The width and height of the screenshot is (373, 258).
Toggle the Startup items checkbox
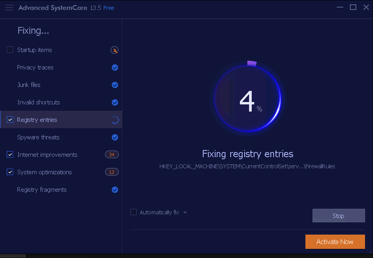(x=10, y=50)
